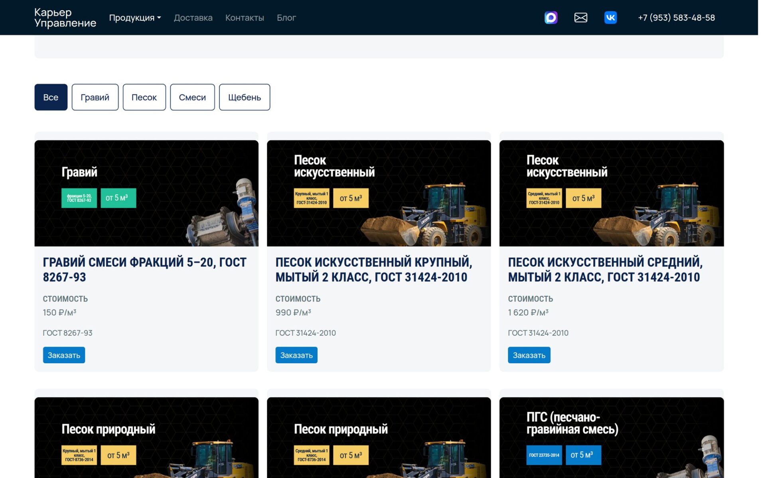The height and width of the screenshot is (478, 766).
Task: Call the phone number +7 (953) 583-48-58
Action: (676, 18)
